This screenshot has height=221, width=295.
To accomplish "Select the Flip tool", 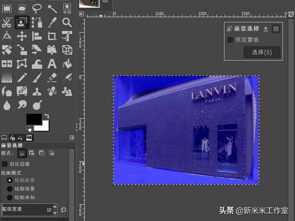I will [7, 64].
